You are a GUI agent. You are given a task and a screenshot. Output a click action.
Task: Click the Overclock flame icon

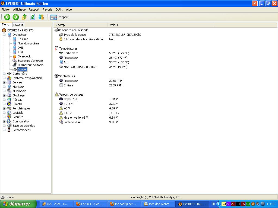point(15,56)
